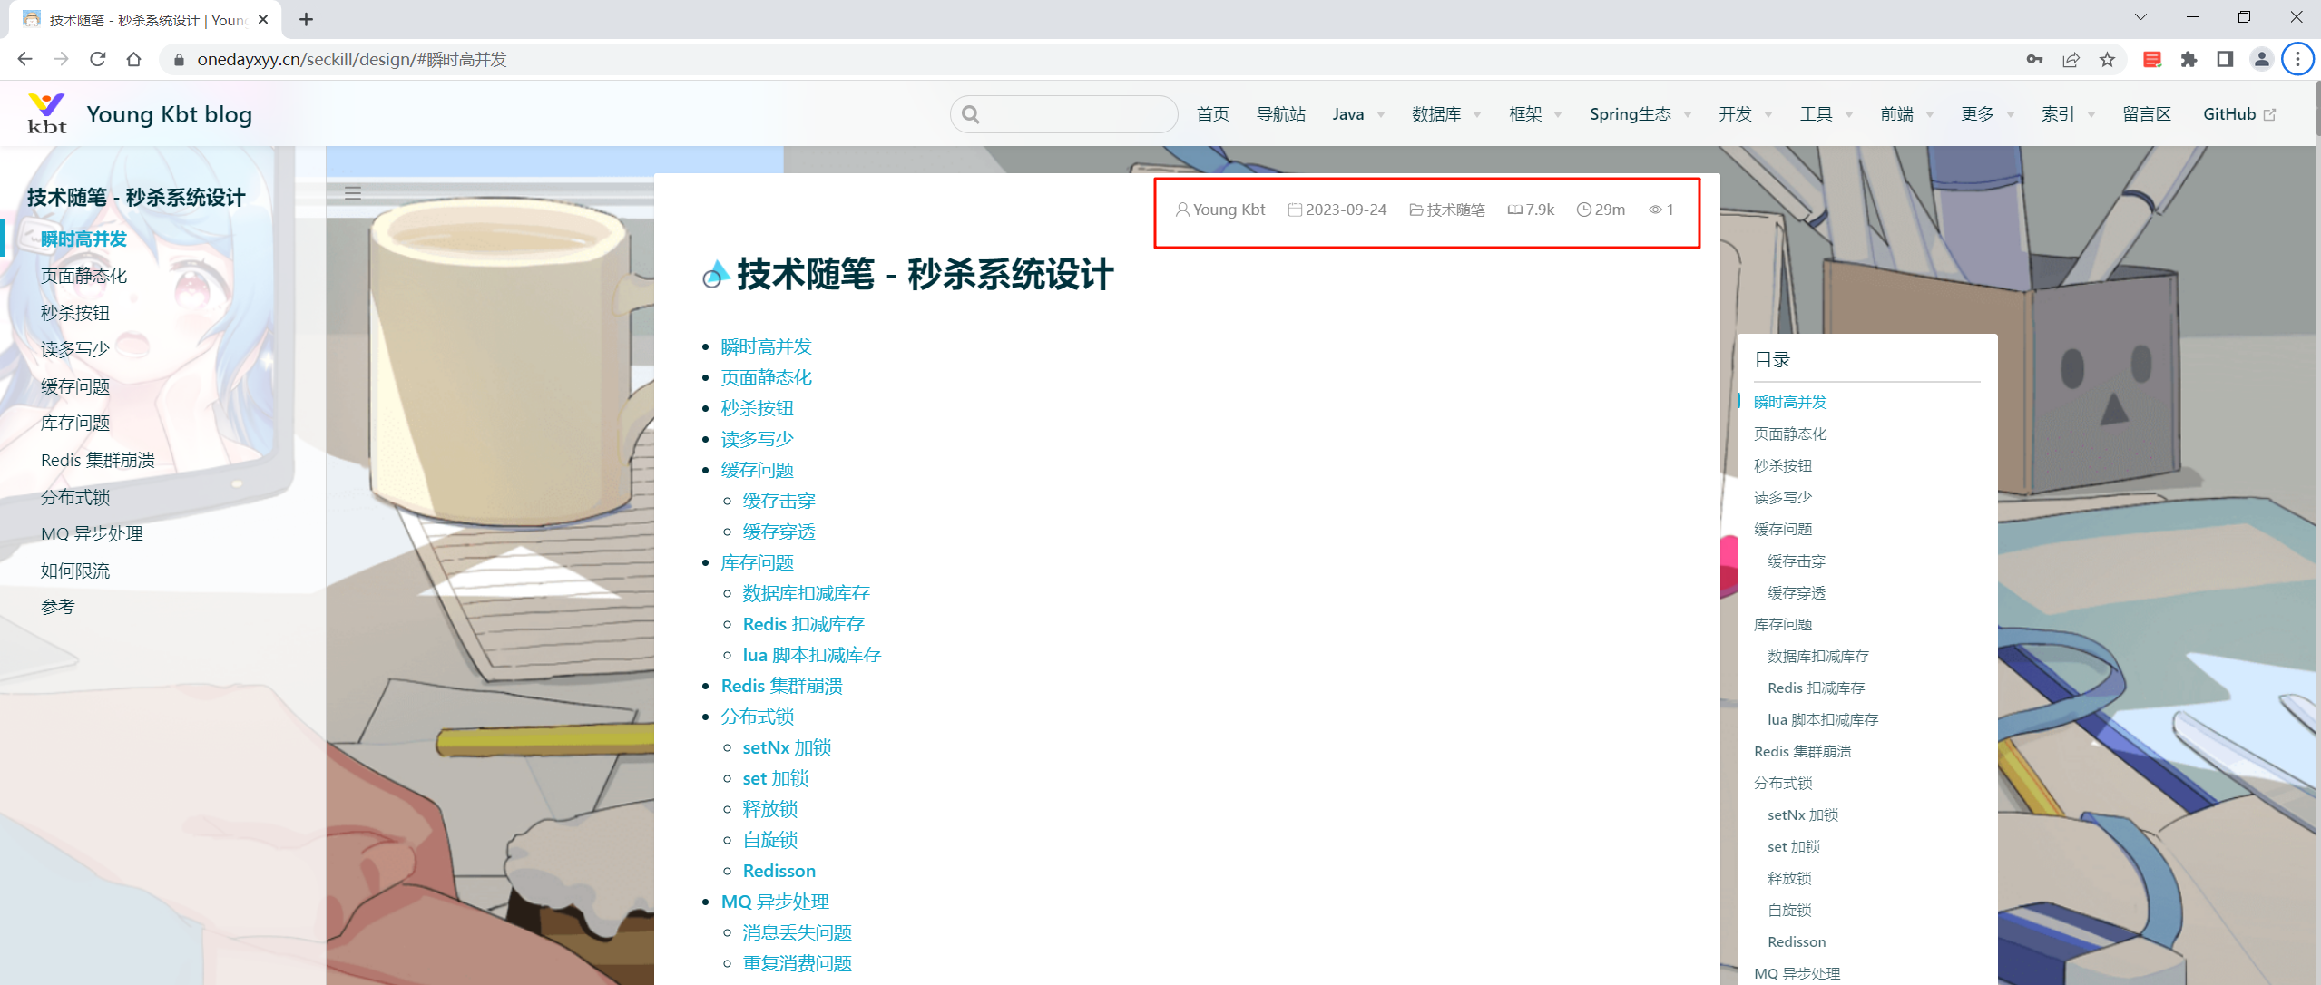Open lua 脚本扣减库存 link in article
The height and width of the screenshot is (985, 2321).
811,655
